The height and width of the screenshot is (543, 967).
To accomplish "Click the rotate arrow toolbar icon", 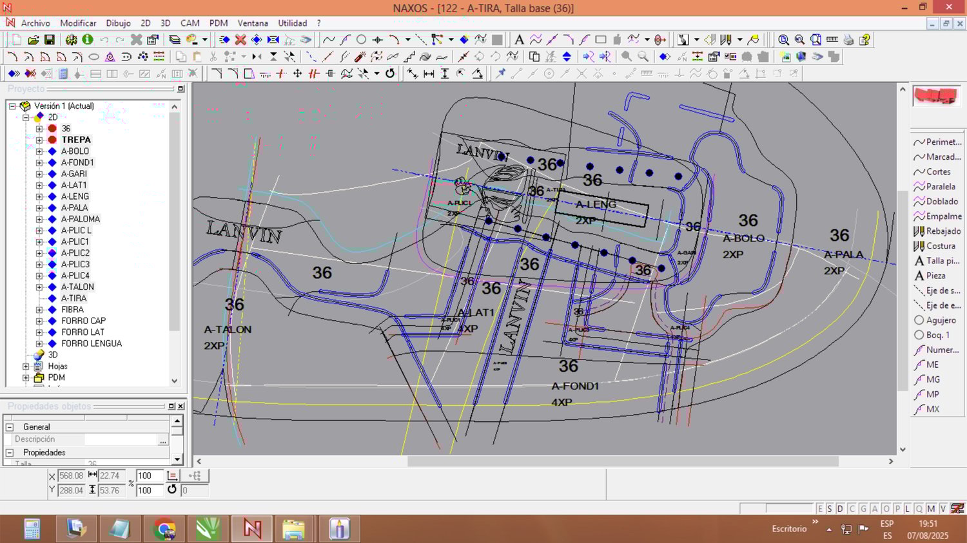I will (390, 73).
